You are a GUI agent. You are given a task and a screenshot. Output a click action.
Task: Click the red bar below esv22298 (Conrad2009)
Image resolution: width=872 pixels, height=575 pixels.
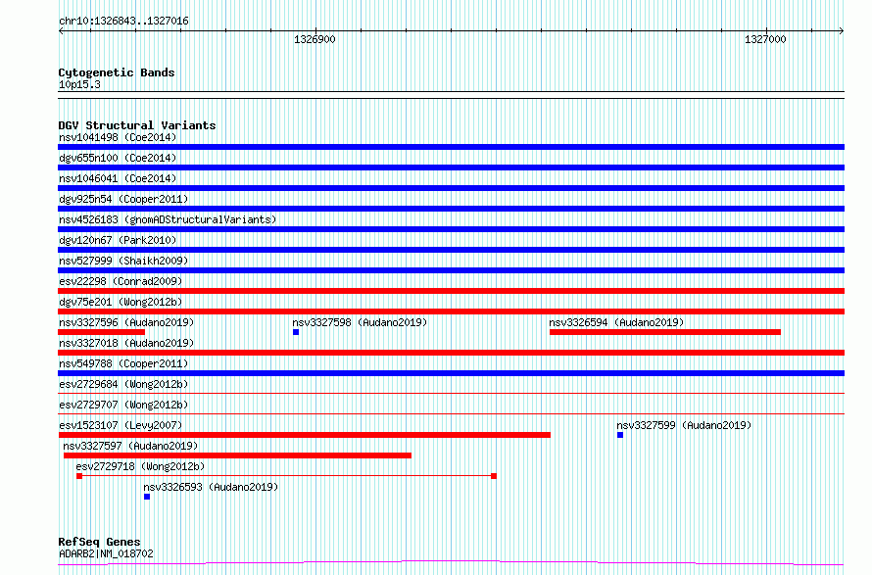[451, 291]
